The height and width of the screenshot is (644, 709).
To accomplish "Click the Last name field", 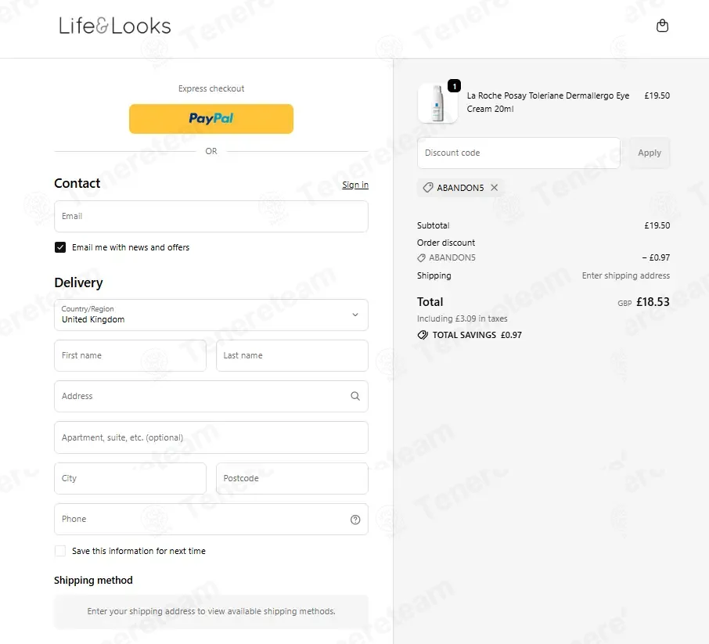I will pos(292,355).
